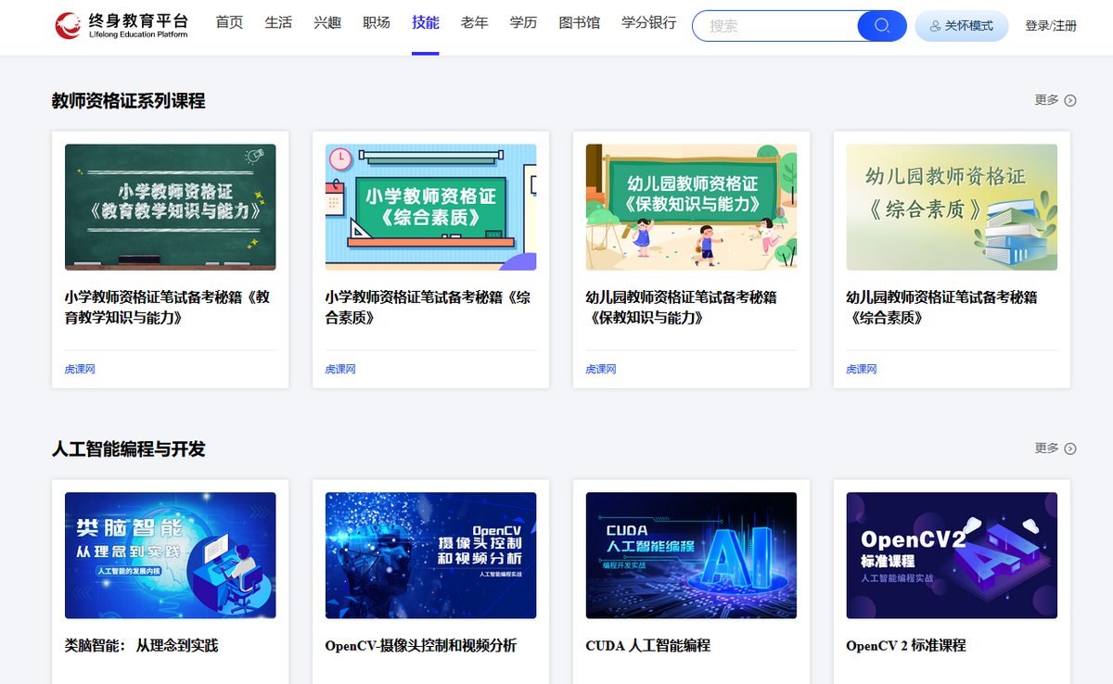Open 幼儿园教师资格证《综合素质》 thumbnail
This screenshot has width=1113, height=684.
(953, 208)
